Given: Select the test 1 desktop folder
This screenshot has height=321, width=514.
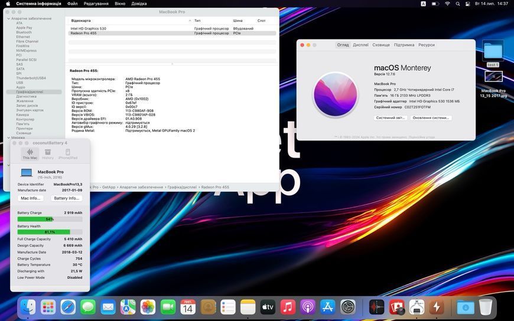Looking at the screenshot, I should (493, 53).
